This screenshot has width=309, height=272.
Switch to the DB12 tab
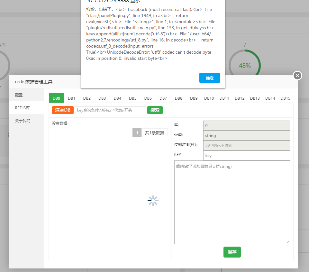click(240, 98)
